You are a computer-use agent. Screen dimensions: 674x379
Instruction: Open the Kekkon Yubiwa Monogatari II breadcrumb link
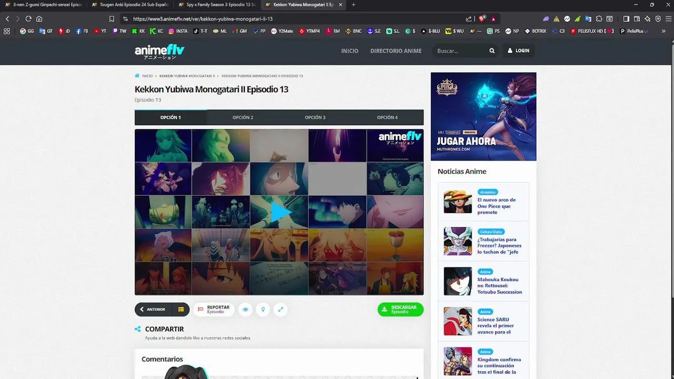coord(187,76)
